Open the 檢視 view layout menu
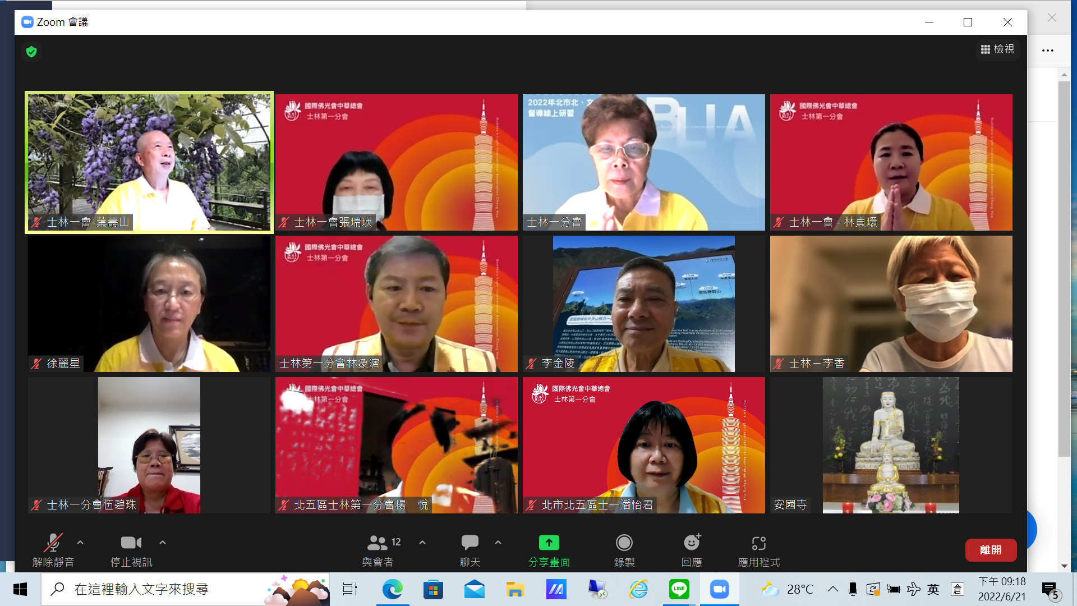Image resolution: width=1077 pixels, height=606 pixels. tap(997, 49)
